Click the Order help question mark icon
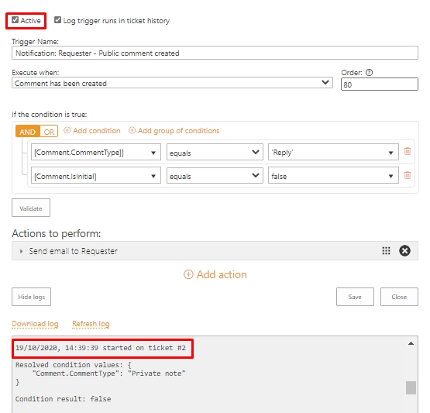Image resolution: width=430 pixels, height=413 pixels. (369, 72)
